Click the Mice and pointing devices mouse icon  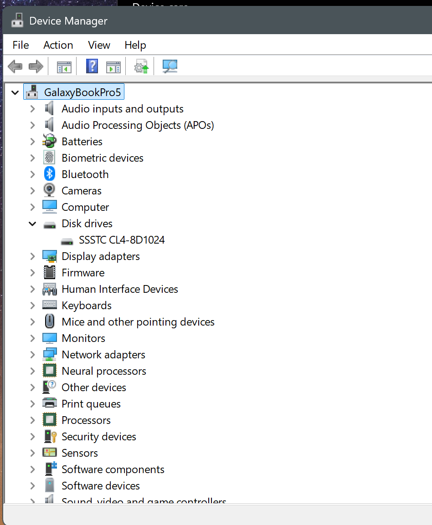tap(49, 321)
